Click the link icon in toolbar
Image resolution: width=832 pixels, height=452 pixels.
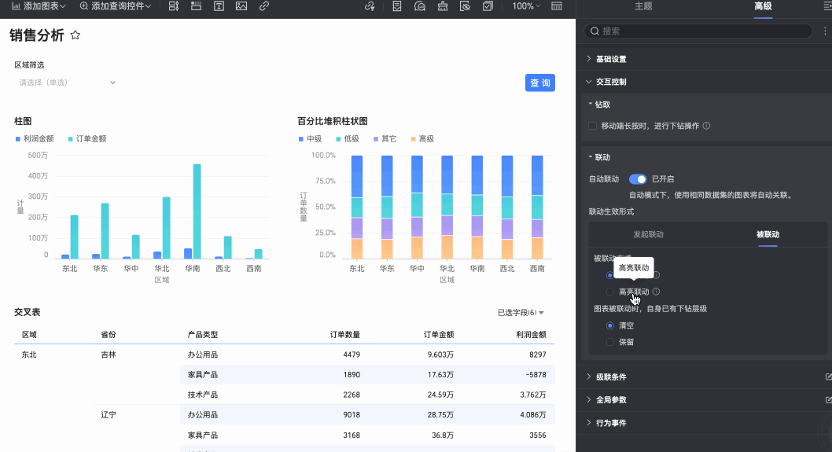click(263, 6)
